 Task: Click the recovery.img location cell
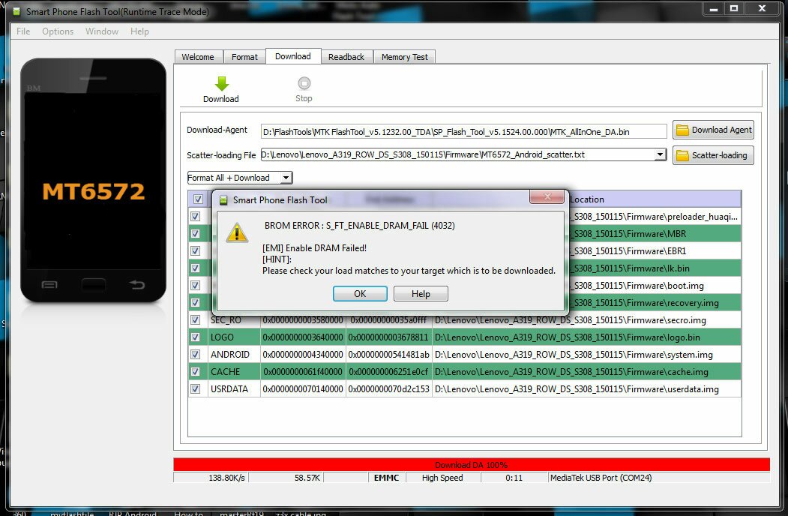coord(655,303)
